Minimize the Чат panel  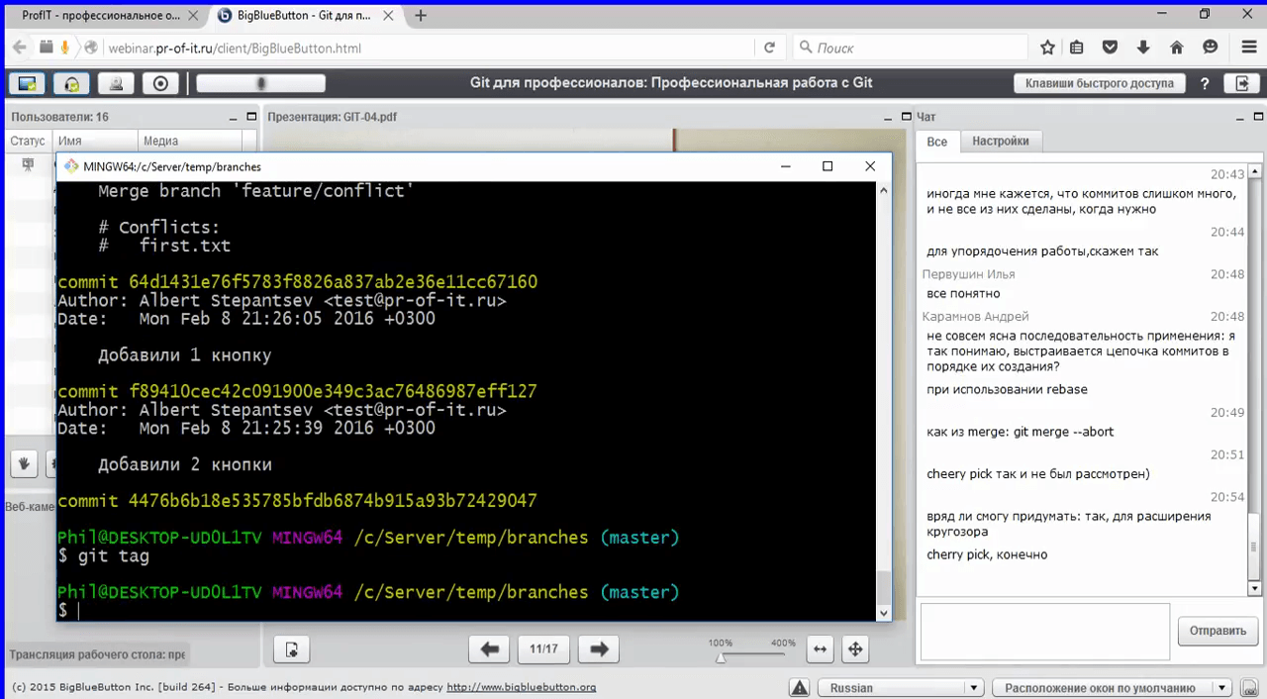(1238, 118)
